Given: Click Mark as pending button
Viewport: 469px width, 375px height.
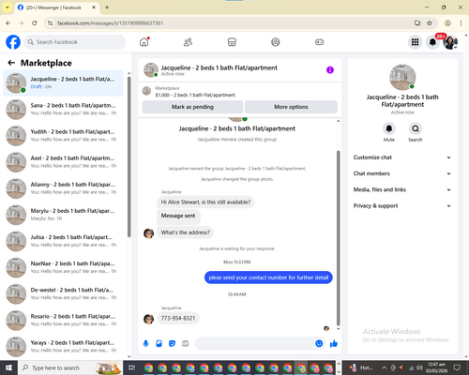Looking at the screenshot, I should coord(192,107).
